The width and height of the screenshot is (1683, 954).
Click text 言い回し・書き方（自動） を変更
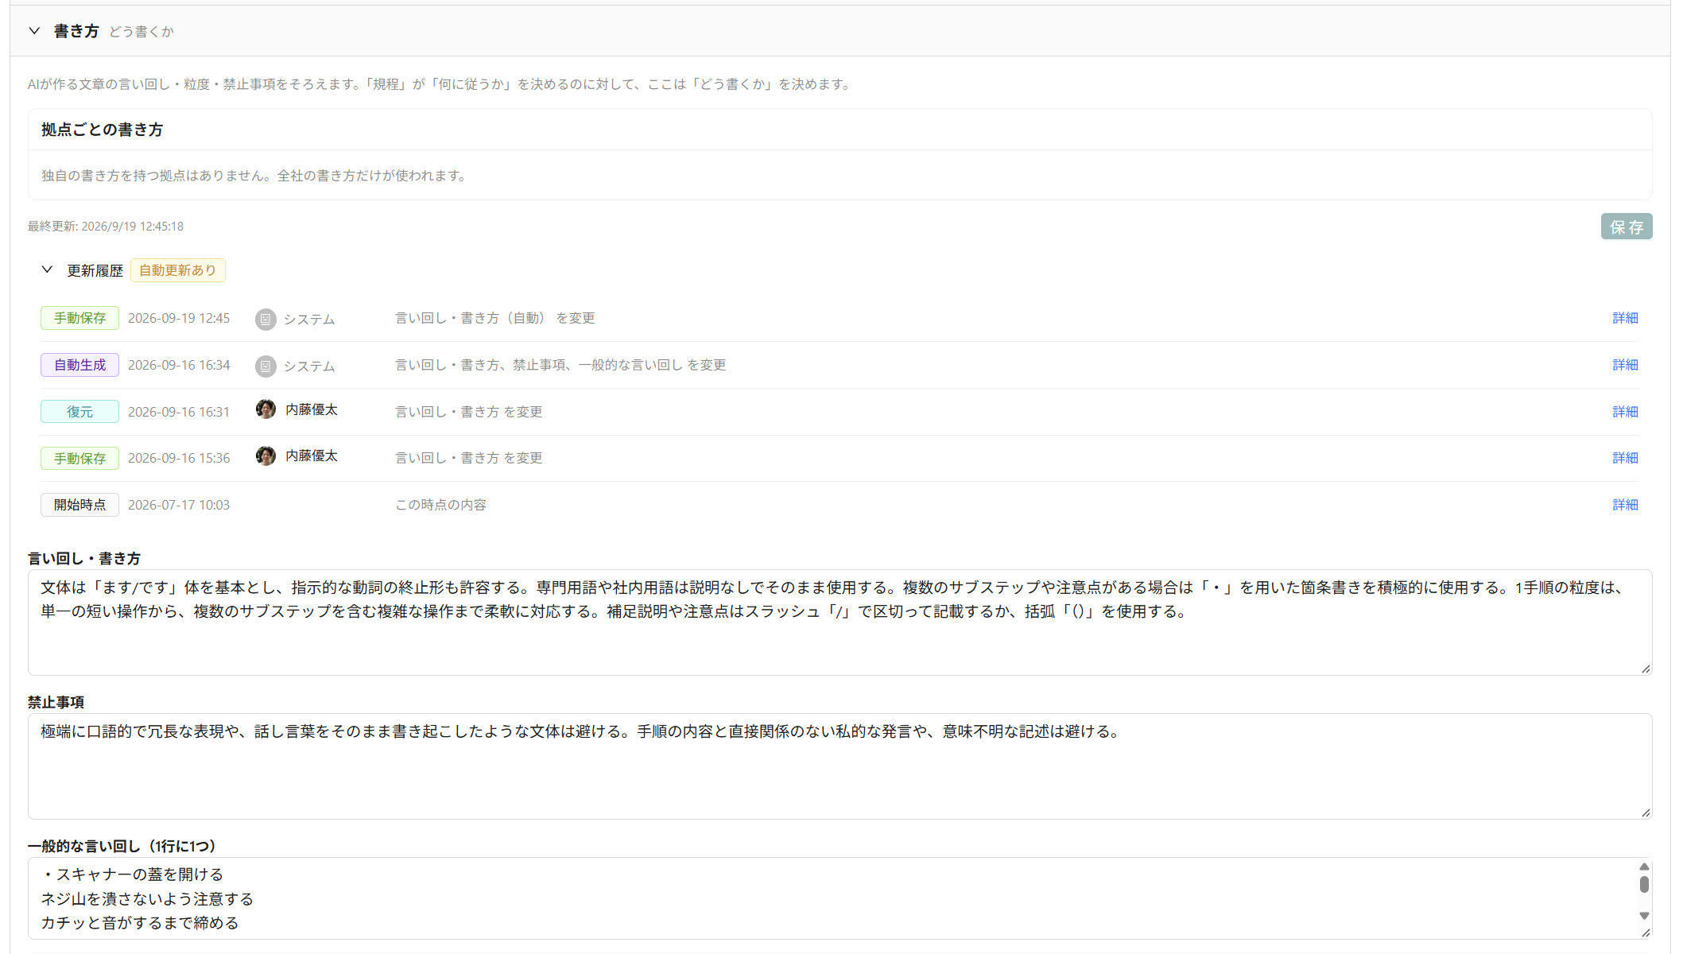(495, 318)
